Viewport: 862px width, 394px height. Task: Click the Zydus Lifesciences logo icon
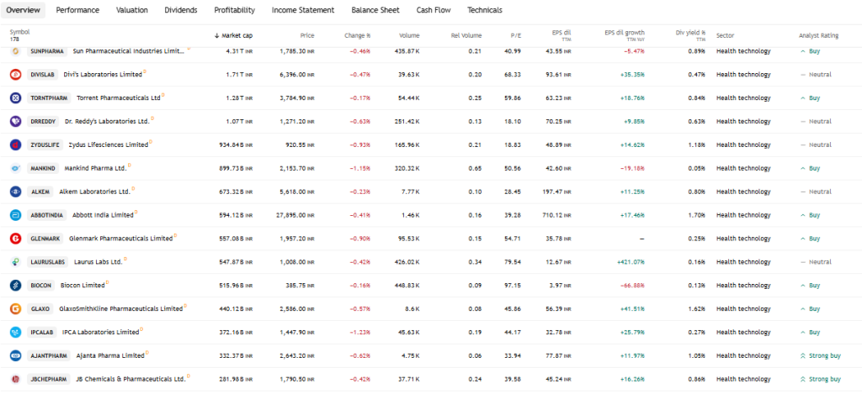pos(15,144)
